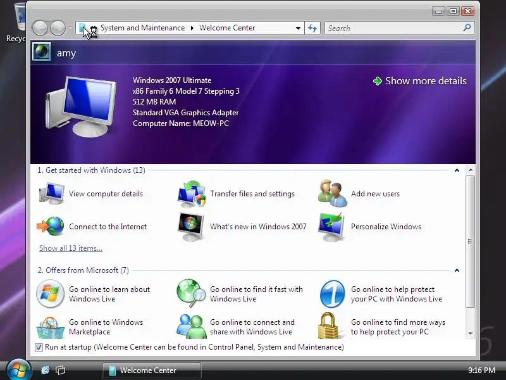The height and width of the screenshot is (380, 506).
Task: Click the vertical scrollbar thumb
Action: coord(471,242)
